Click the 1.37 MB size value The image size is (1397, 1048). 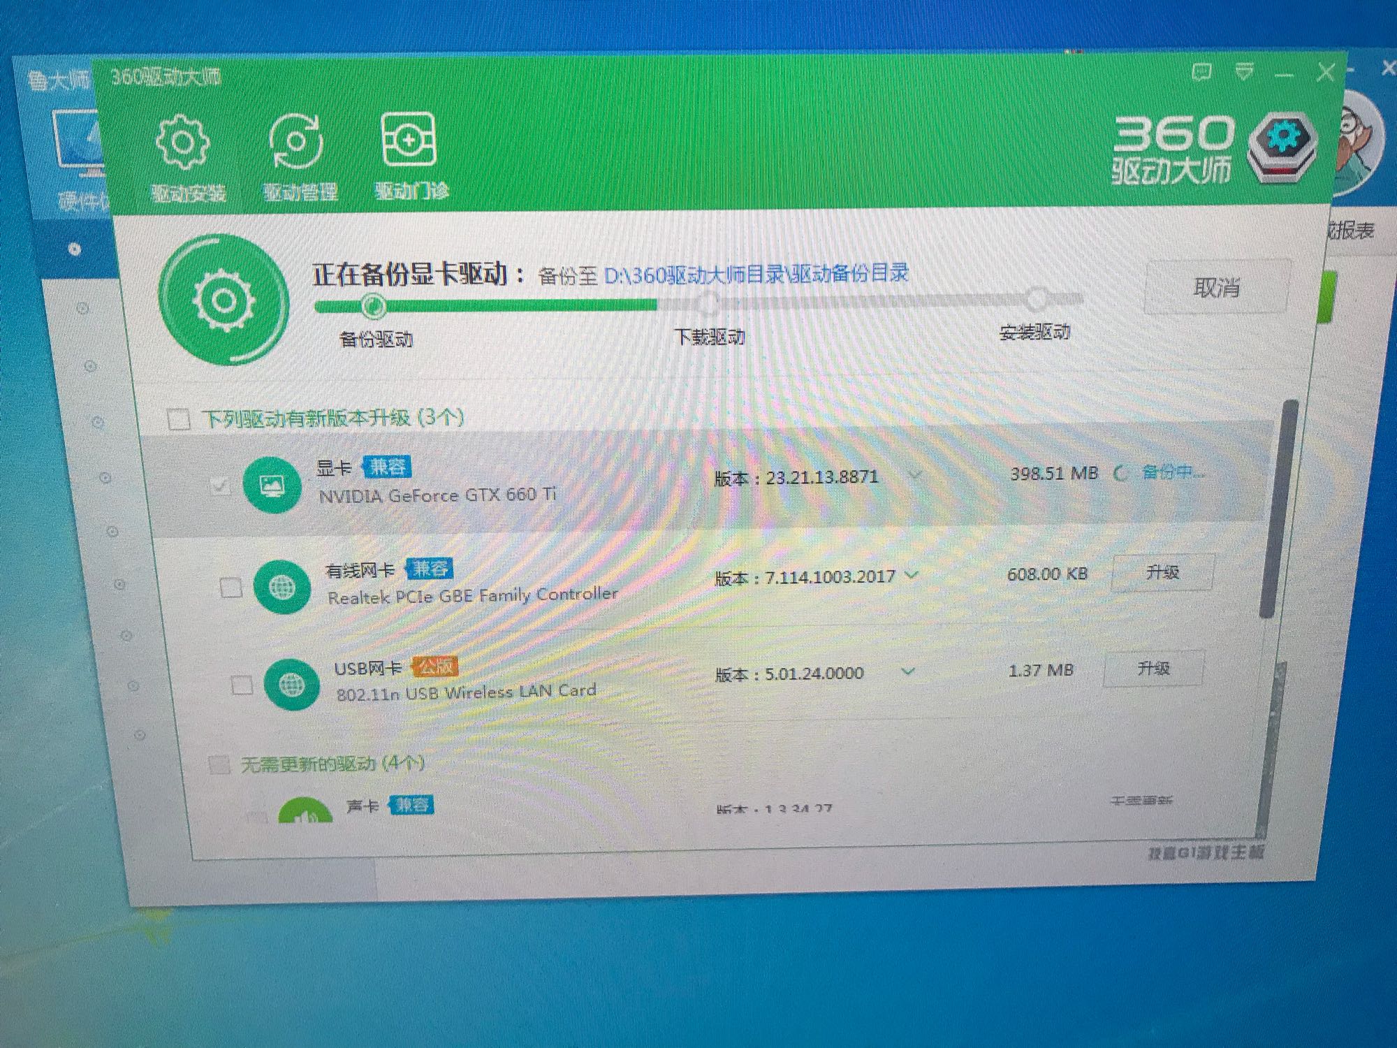[x=1041, y=671]
